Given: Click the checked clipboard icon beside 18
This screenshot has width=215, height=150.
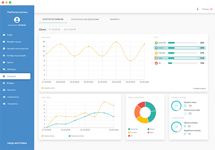Looking at the screenshot, I should [185, 134].
